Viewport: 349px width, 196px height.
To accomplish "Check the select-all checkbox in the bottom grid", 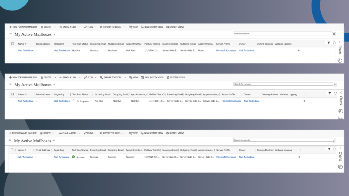I will tap(13, 150).
